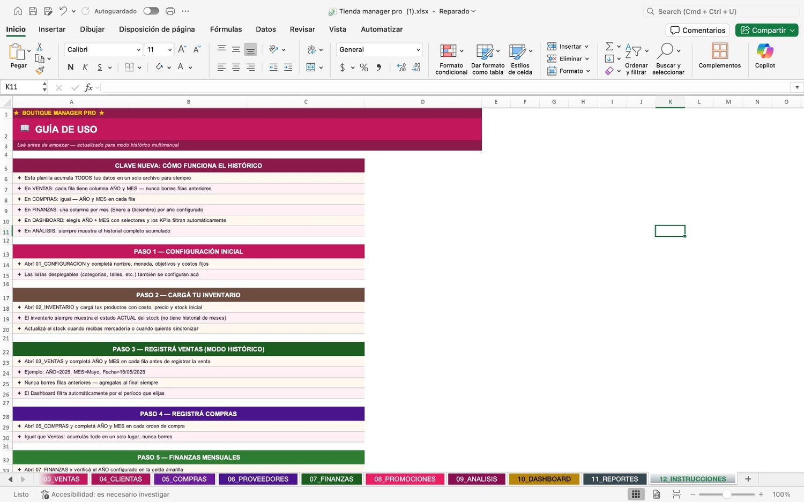This screenshot has height=502, width=804.
Task: Increase decimal places
Action: (401, 68)
